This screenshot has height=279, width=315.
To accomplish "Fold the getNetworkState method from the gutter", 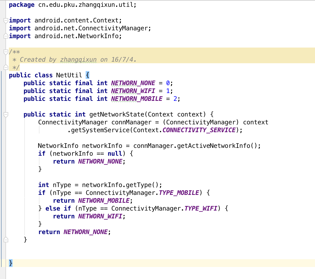I will click(6, 114).
